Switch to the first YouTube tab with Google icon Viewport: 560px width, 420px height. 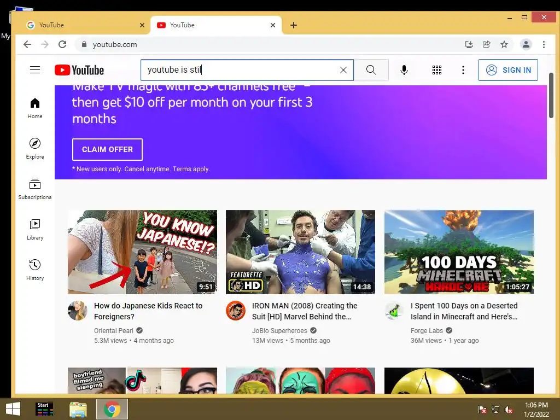82,25
